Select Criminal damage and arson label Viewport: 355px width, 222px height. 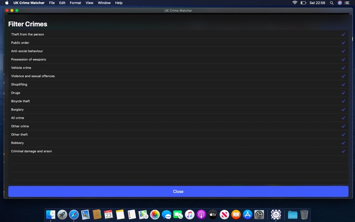click(x=32, y=151)
